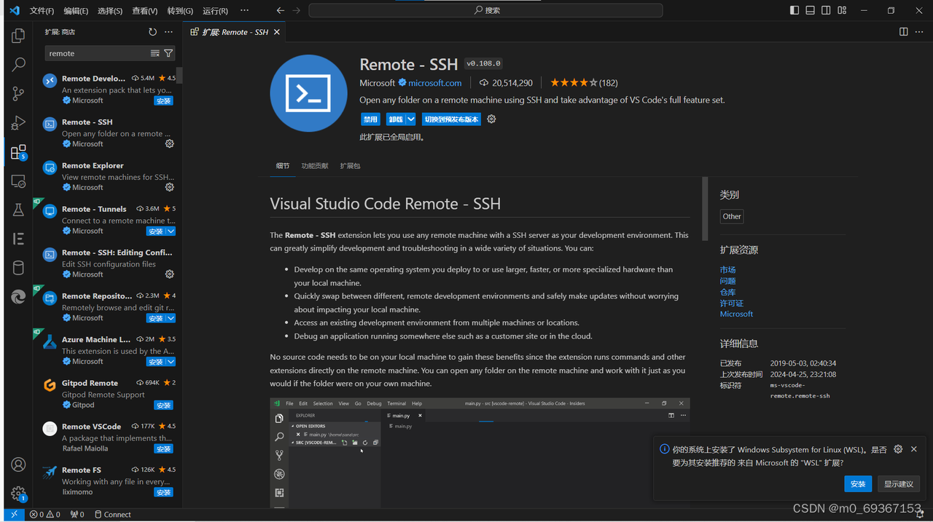The width and height of the screenshot is (933, 522).
Task: Open extensions panel more actions menu
Action: point(168,32)
